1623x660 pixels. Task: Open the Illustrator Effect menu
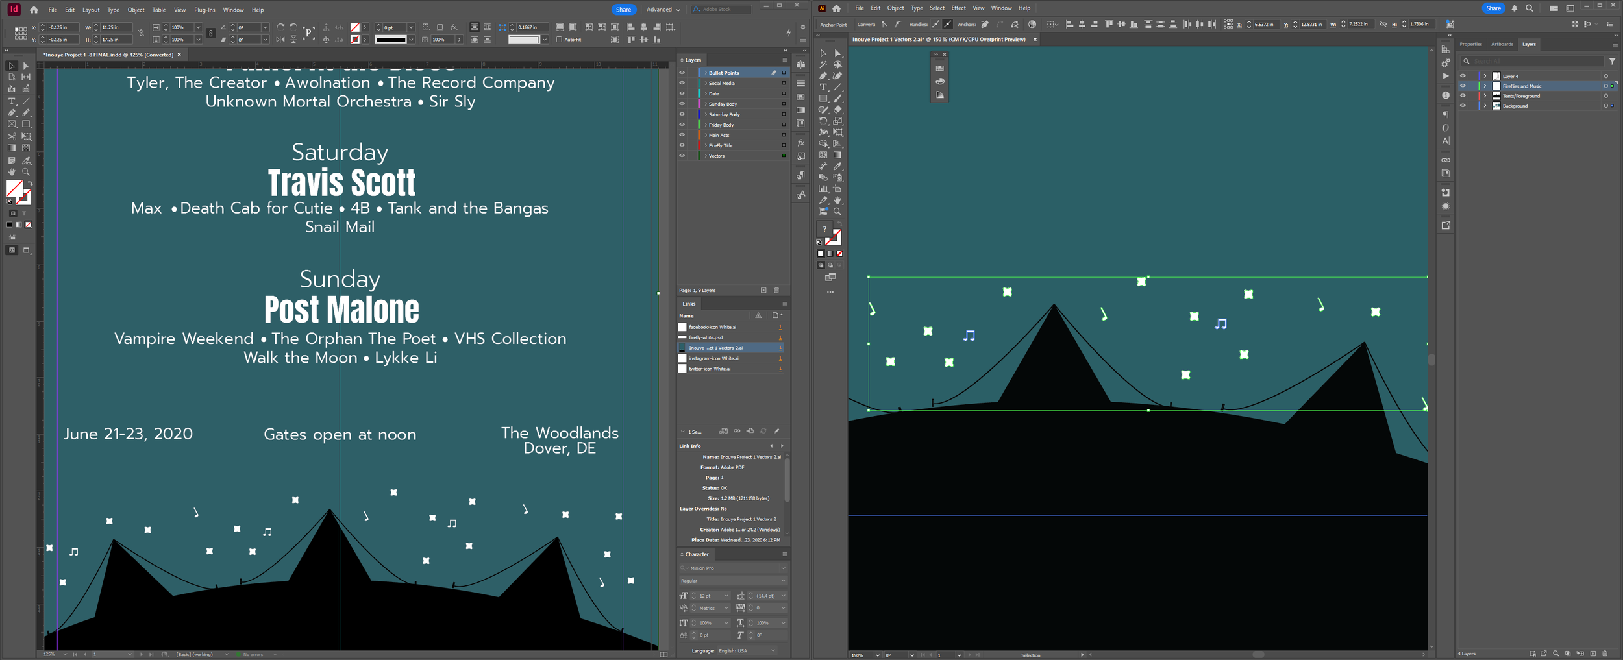coord(958,8)
